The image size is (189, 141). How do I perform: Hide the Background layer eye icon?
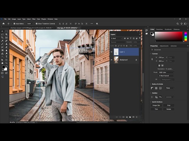click(112, 60)
